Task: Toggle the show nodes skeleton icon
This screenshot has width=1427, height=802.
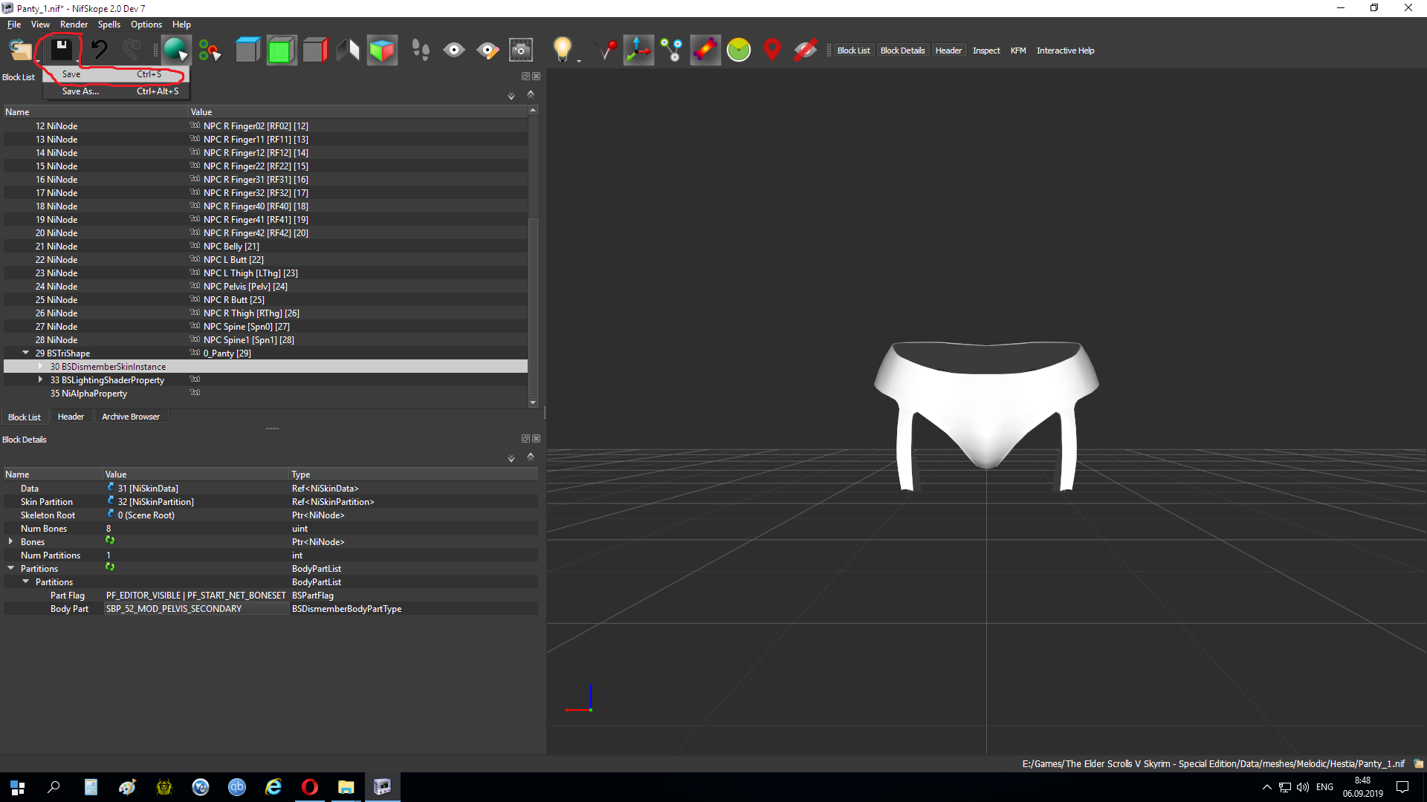Action: click(672, 50)
